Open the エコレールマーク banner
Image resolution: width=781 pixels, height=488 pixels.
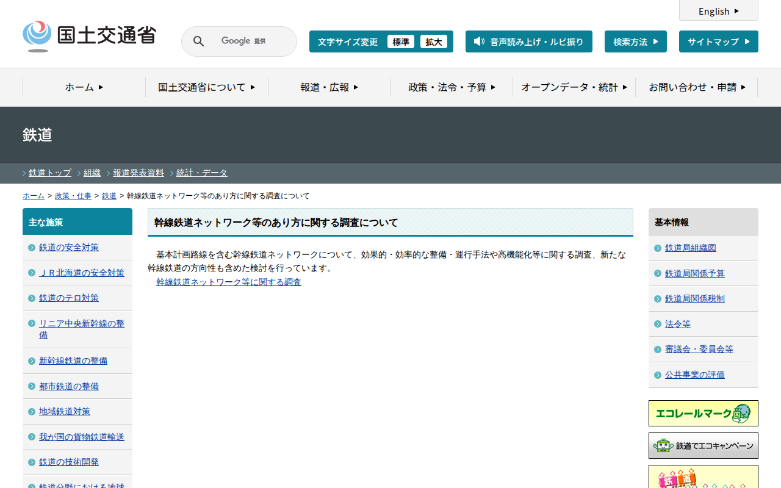point(704,414)
